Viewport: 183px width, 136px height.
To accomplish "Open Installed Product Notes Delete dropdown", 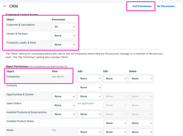I will [141, 123].
